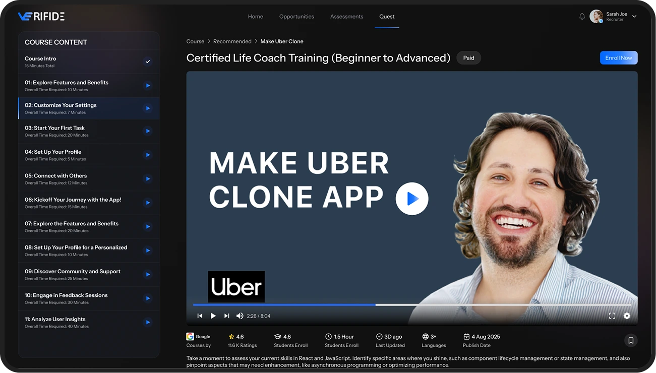Click the bookmark icon below the video

[630, 341]
